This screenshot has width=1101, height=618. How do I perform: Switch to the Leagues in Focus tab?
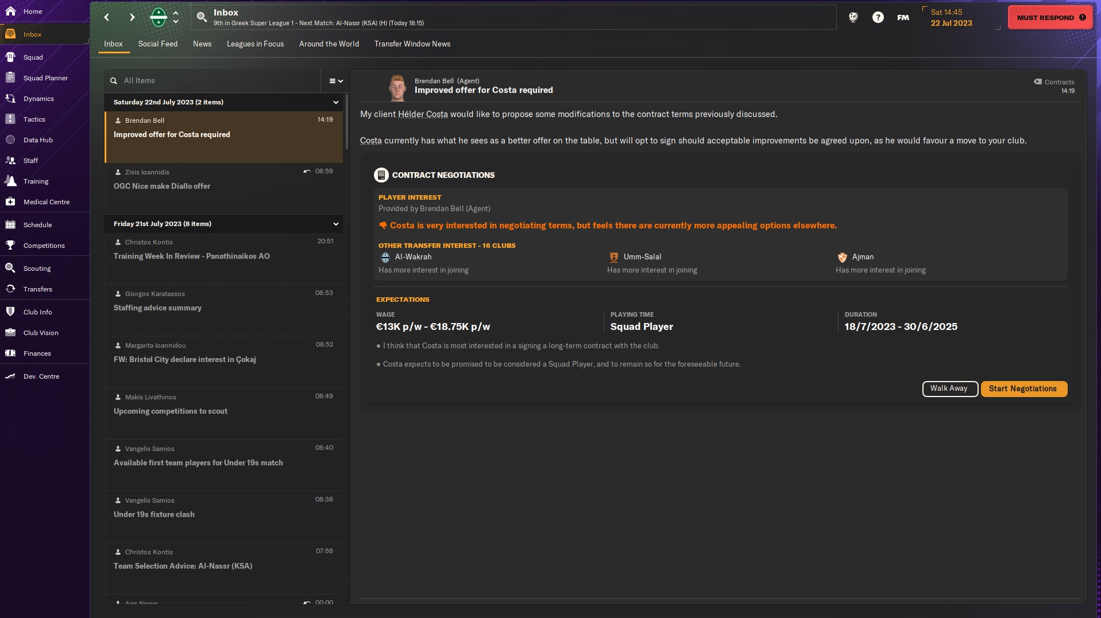coord(255,44)
